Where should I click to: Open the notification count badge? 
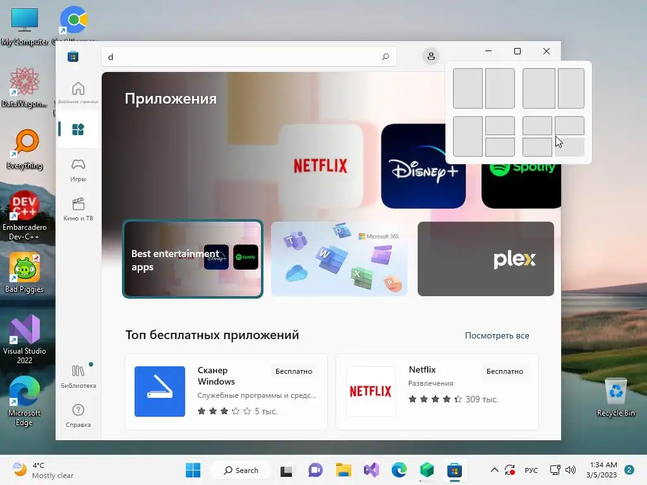click(629, 470)
